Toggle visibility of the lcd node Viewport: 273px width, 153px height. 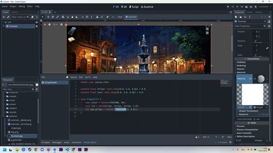coord(37,22)
